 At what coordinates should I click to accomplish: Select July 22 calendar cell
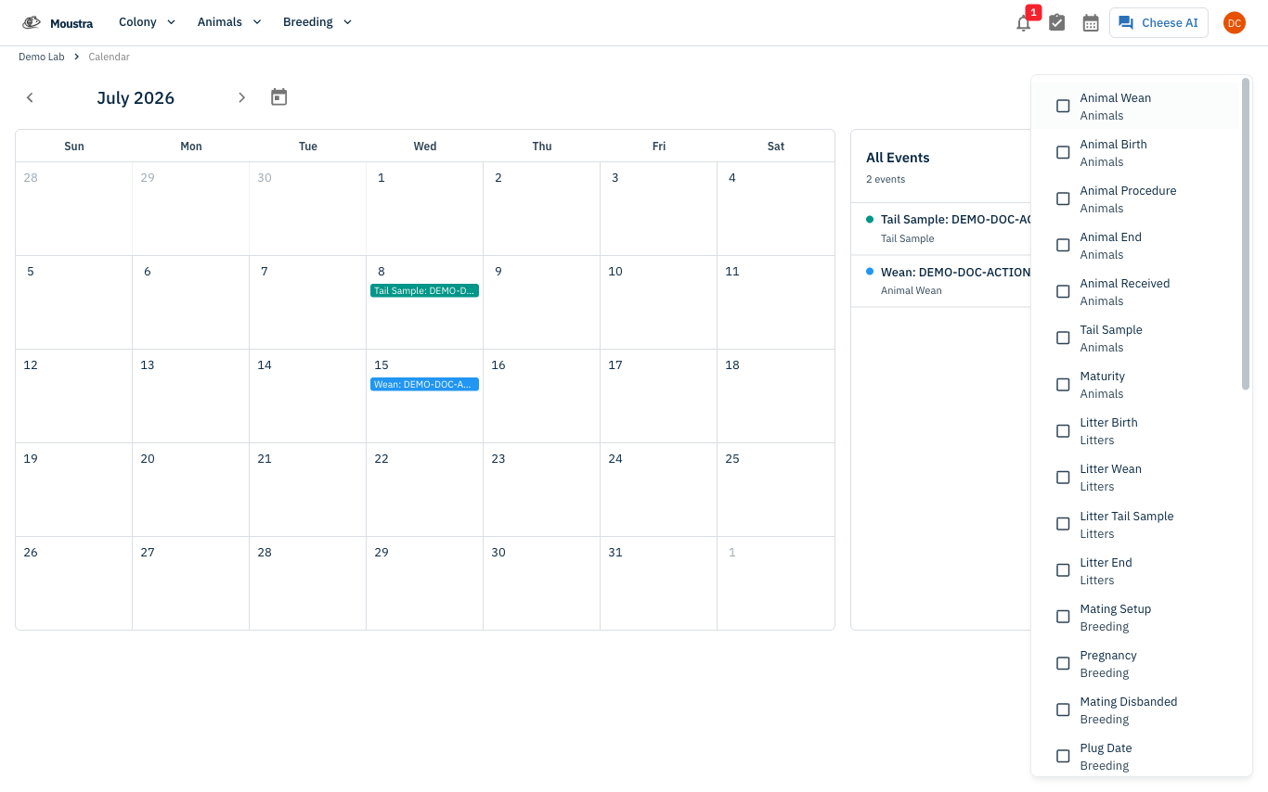click(424, 490)
